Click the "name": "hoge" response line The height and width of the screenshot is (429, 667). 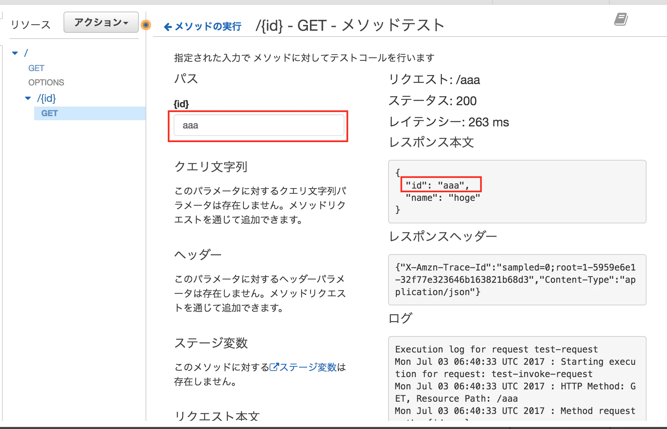coord(443,198)
